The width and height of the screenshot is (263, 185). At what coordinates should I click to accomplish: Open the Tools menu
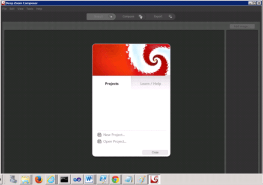pyautogui.click(x=30, y=9)
